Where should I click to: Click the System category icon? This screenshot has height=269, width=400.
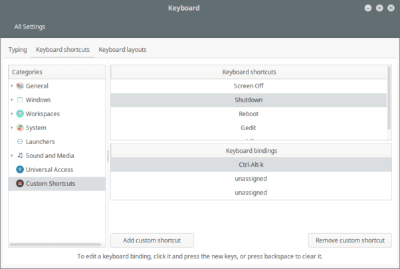(20, 128)
